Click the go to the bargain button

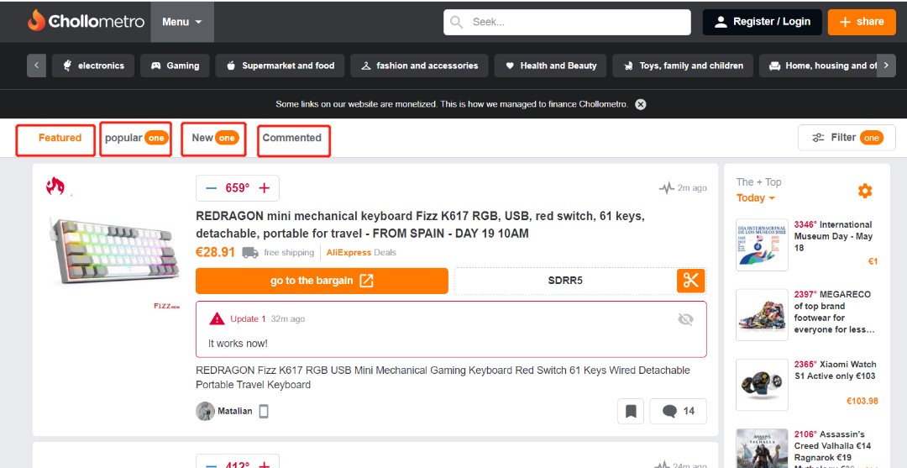(322, 281)
